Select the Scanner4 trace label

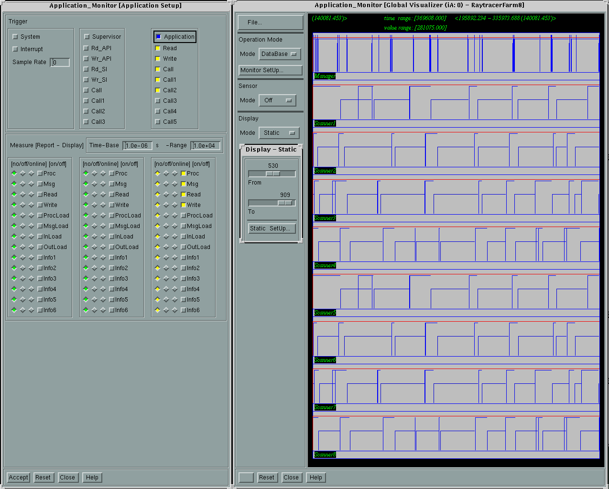(325, 266)
